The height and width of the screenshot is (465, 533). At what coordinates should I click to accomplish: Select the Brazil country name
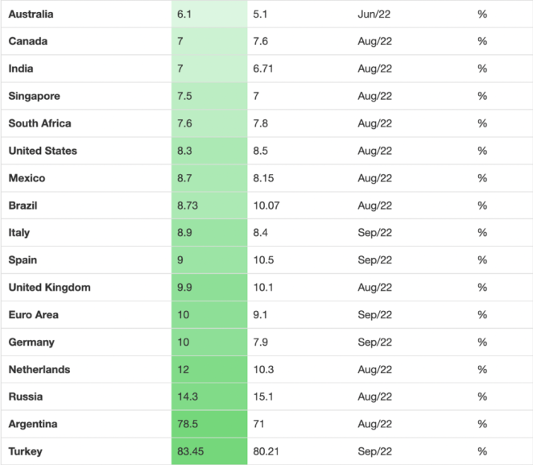(23, 206)
